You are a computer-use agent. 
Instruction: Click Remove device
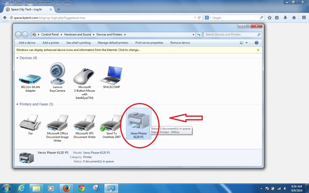click(x=180, y=43)
